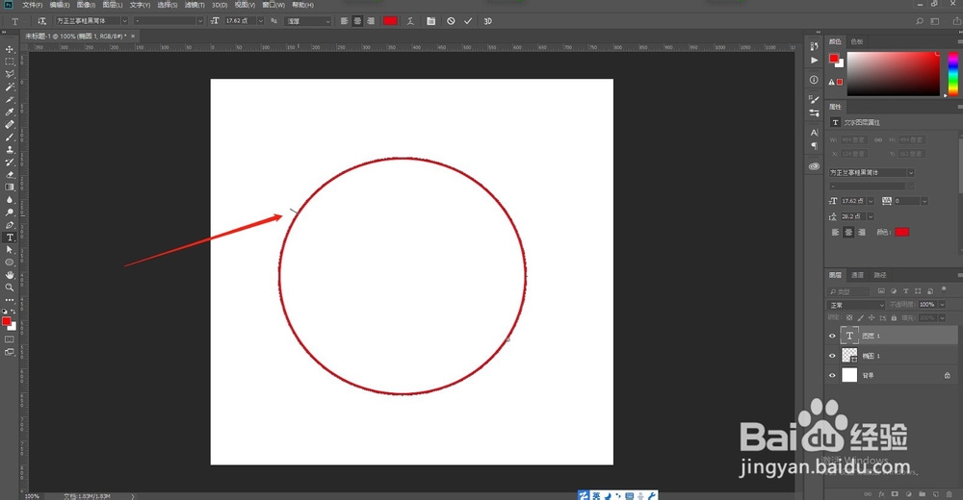Open the 图像(I) menu
Viewport: 963px width, 500px height.
click(86, 5)
